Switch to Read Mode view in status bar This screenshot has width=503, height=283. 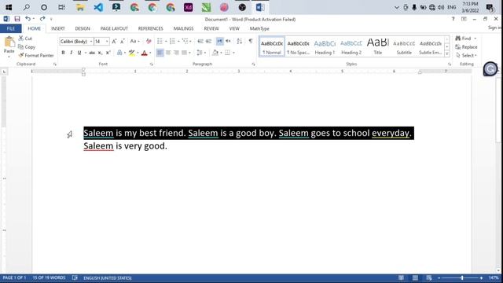click(x=401, y=277)
